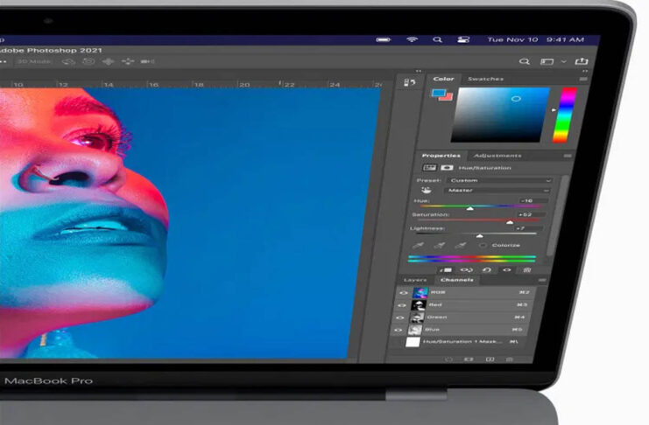
Task: Click the pink background color swatch
Action: click(448, 97)
